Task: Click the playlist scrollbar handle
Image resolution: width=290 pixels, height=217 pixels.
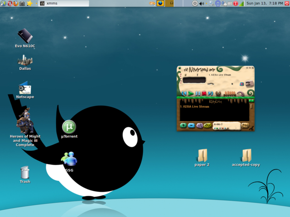Action: click(x=251, y=106)
